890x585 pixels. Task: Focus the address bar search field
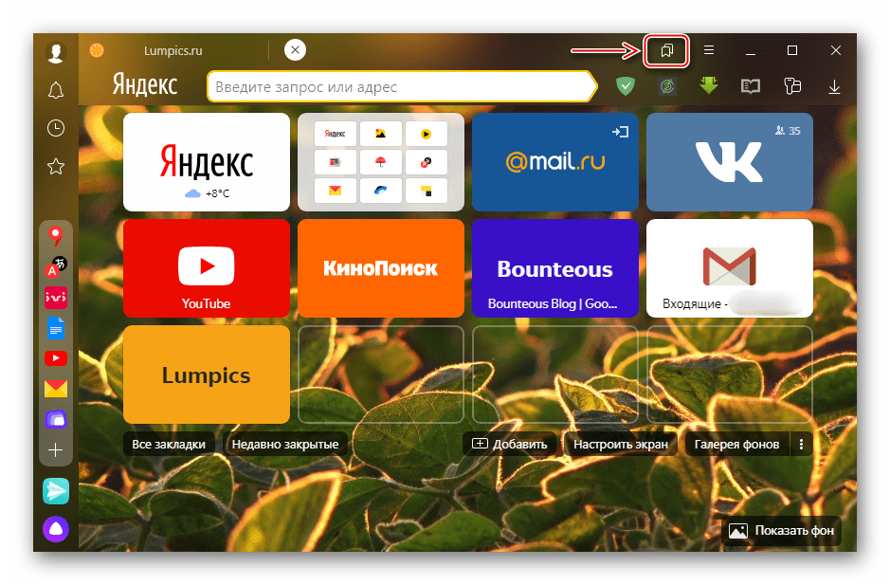[x=401, y=87]
